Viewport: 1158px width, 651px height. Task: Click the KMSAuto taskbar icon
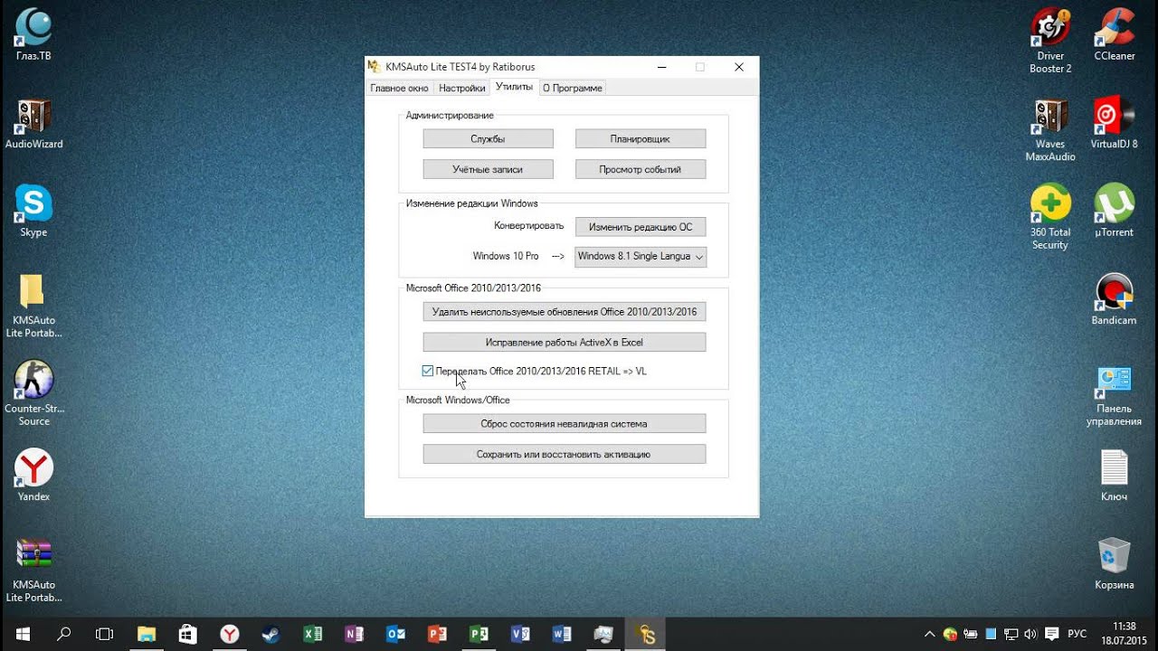[646, 634]
